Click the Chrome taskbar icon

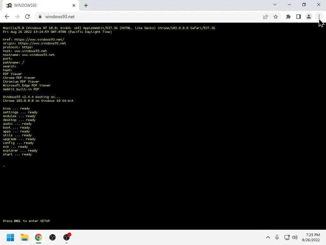click(x=39, y=237)
